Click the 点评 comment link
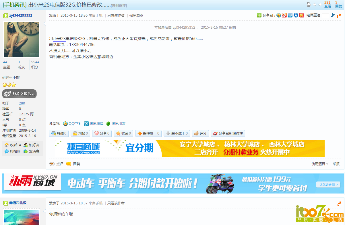Viewport: 345px width, 225px height. pyautogui.click(x=56, y=164)
